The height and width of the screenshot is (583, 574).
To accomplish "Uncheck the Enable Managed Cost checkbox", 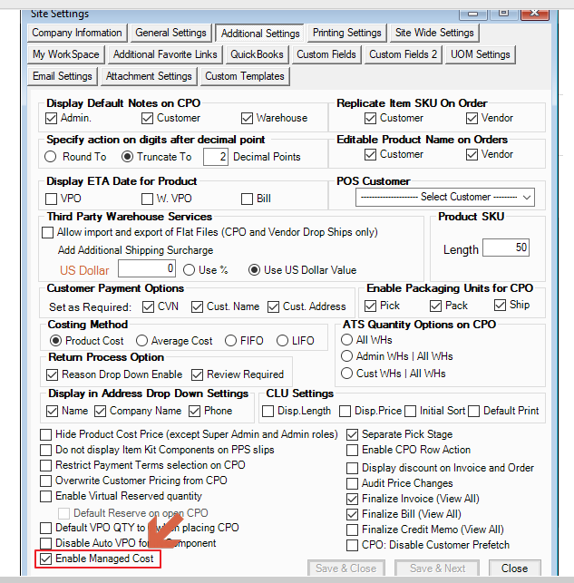I will click(x=46, y=559).
